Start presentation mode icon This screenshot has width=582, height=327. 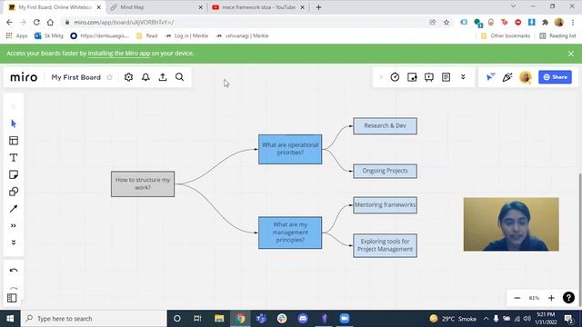429,77
